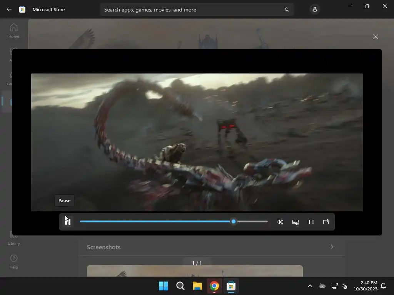Close the video overlay with X
This screenshot has height=295, width=394.
pos(376,37)
